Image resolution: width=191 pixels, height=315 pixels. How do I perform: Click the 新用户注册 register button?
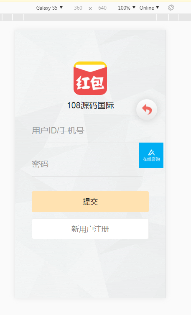coord(90,229)
